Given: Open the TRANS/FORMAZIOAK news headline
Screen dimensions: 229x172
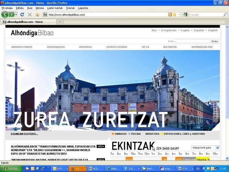Looking at the screenshot, I should pyautogui.click(x=53, y=150).
